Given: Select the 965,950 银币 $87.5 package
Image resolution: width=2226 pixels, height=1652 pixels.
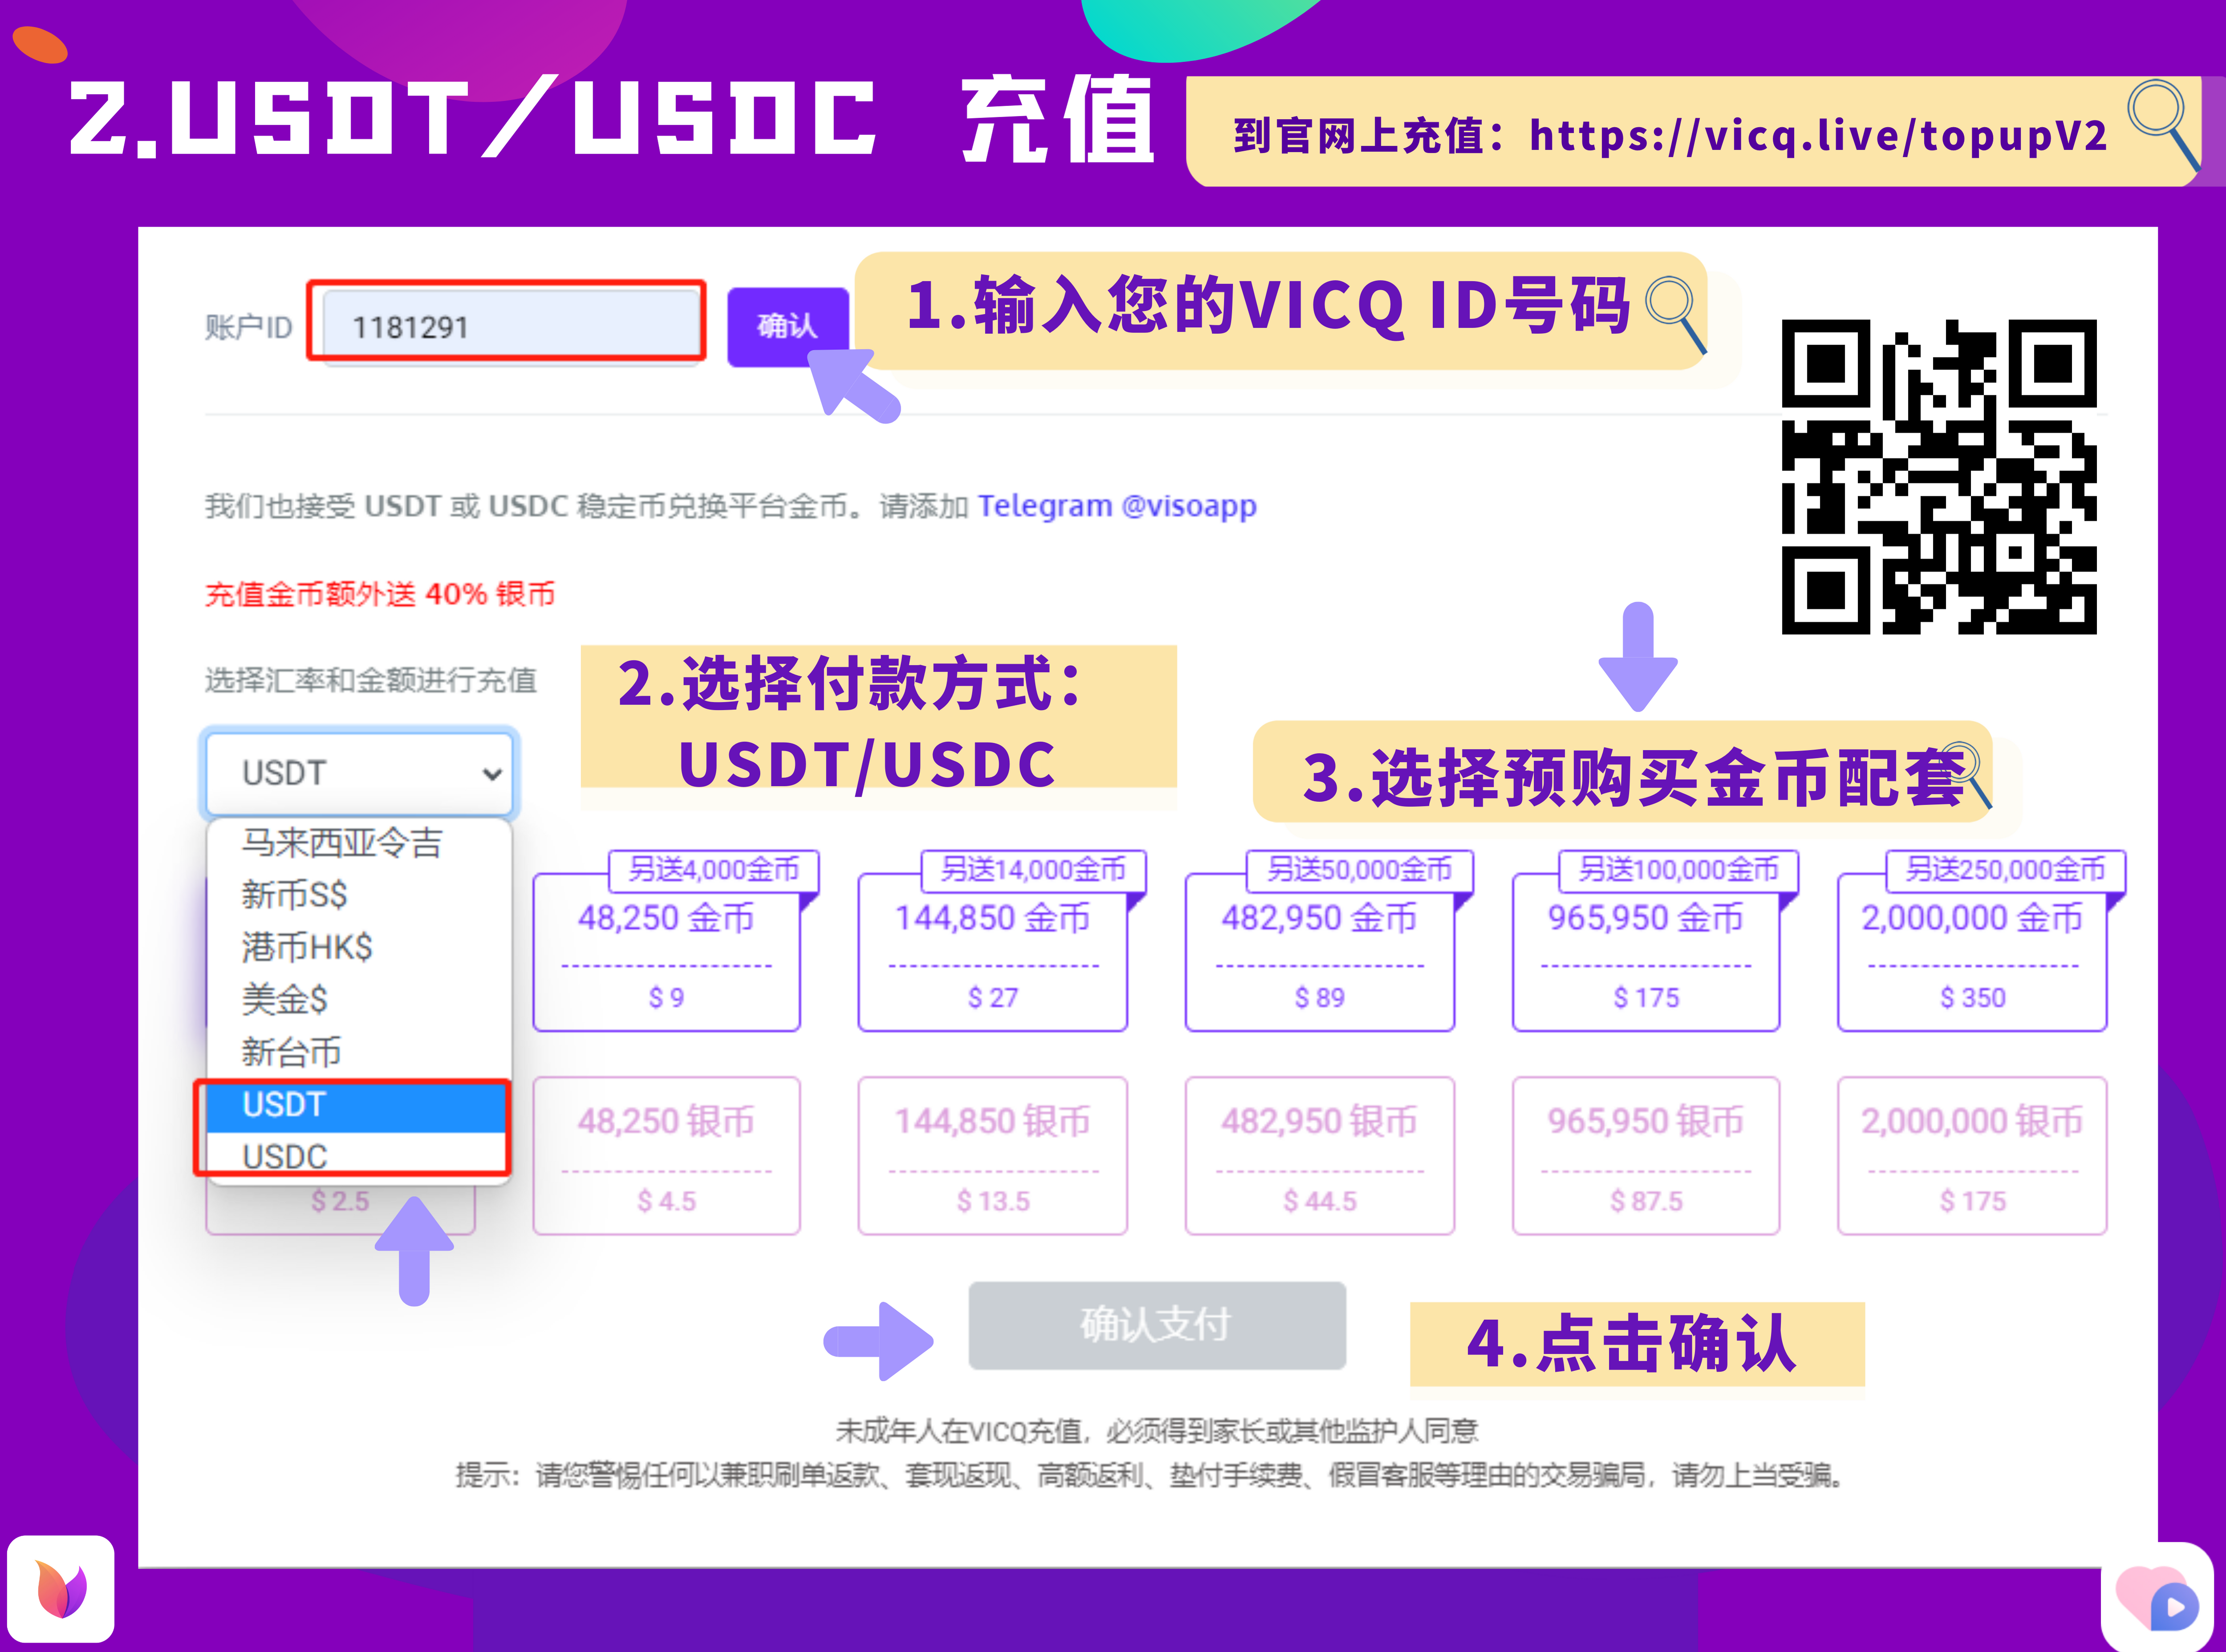Looking at the screenshot, I should click(1646, 1156).
